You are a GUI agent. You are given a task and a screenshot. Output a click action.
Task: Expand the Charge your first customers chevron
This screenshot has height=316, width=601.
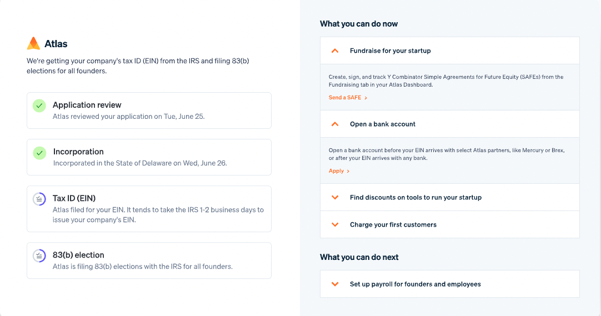click(335, 224)
